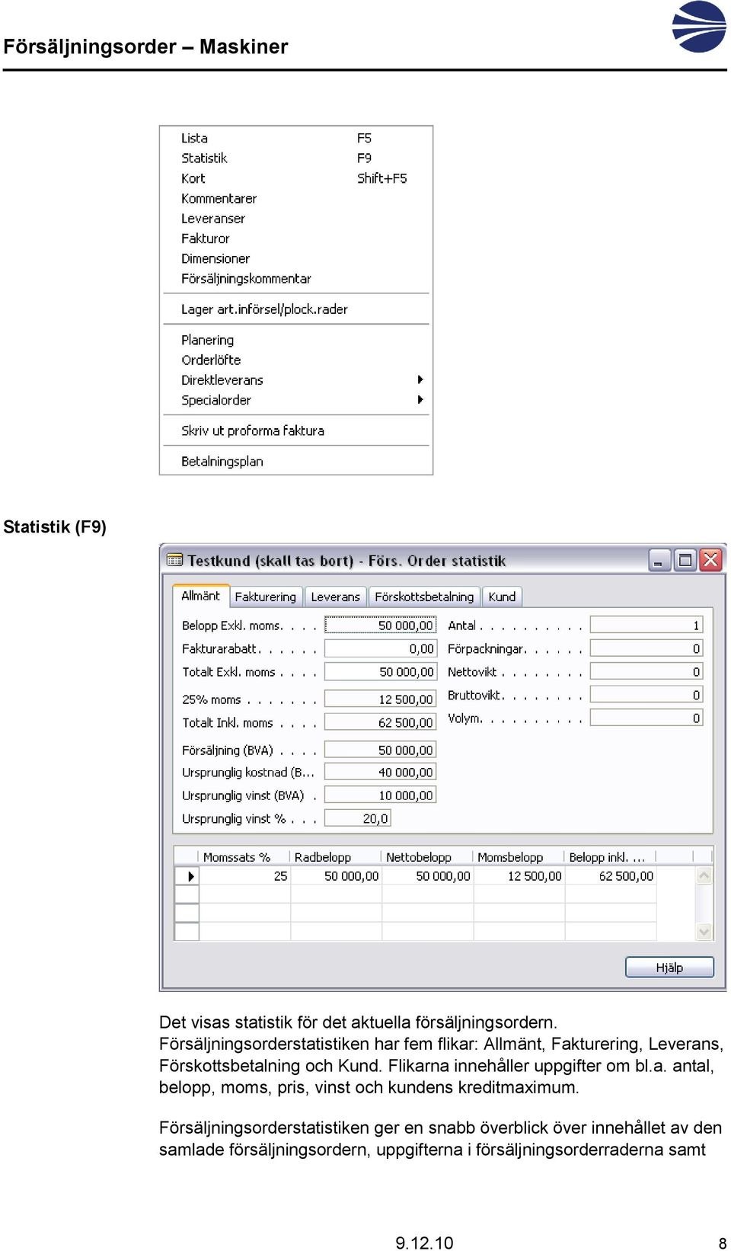Expand Direktleverans submenu arrow
731x1251 pixels.
click(420, 379)
